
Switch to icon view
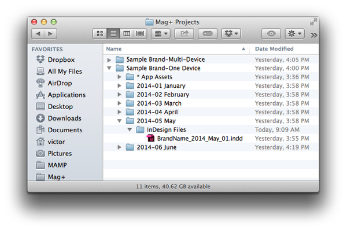[100, 34]
